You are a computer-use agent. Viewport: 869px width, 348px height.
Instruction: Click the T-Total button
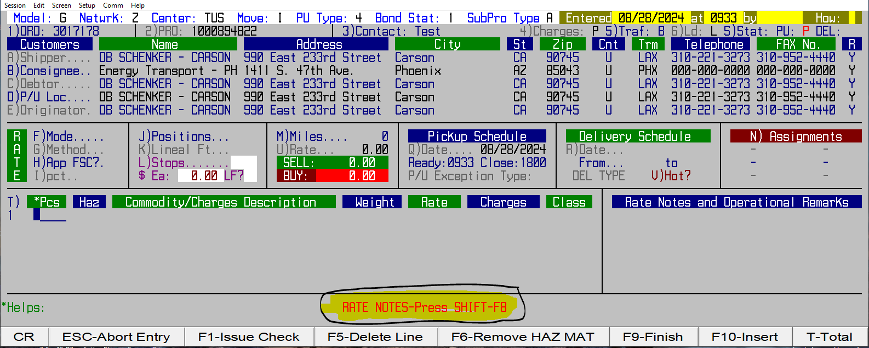[829, 337]
